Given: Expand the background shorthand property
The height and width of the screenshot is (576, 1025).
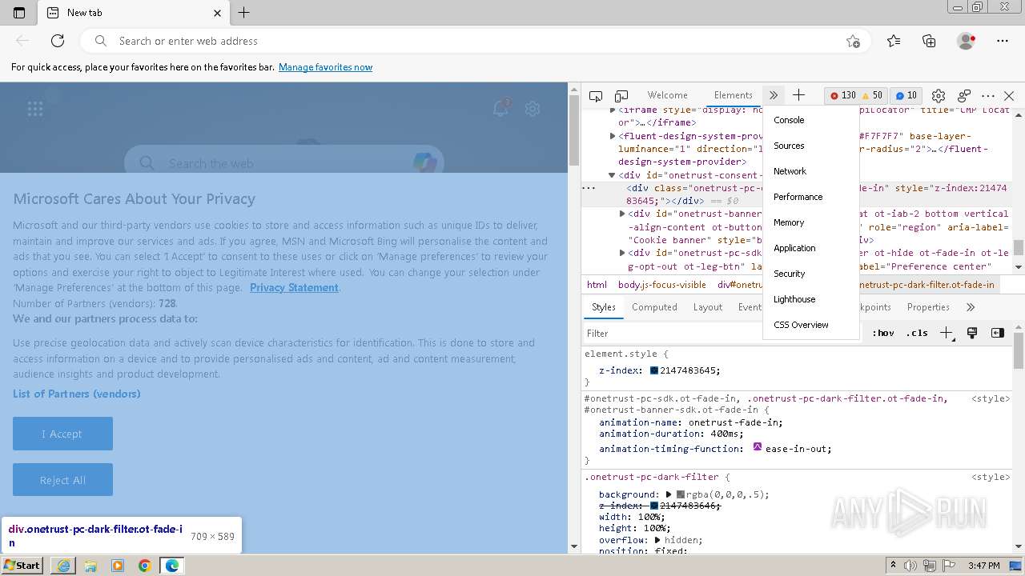Looking at the screenshot, I should coord(669,494).
